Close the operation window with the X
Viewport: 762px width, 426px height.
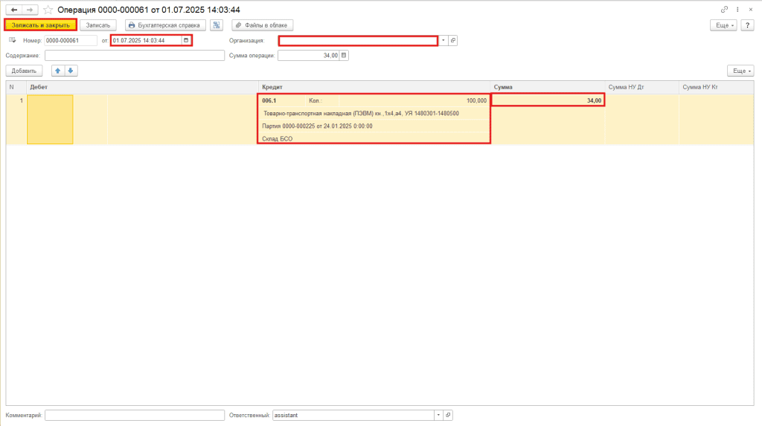(x=750, y=9)
